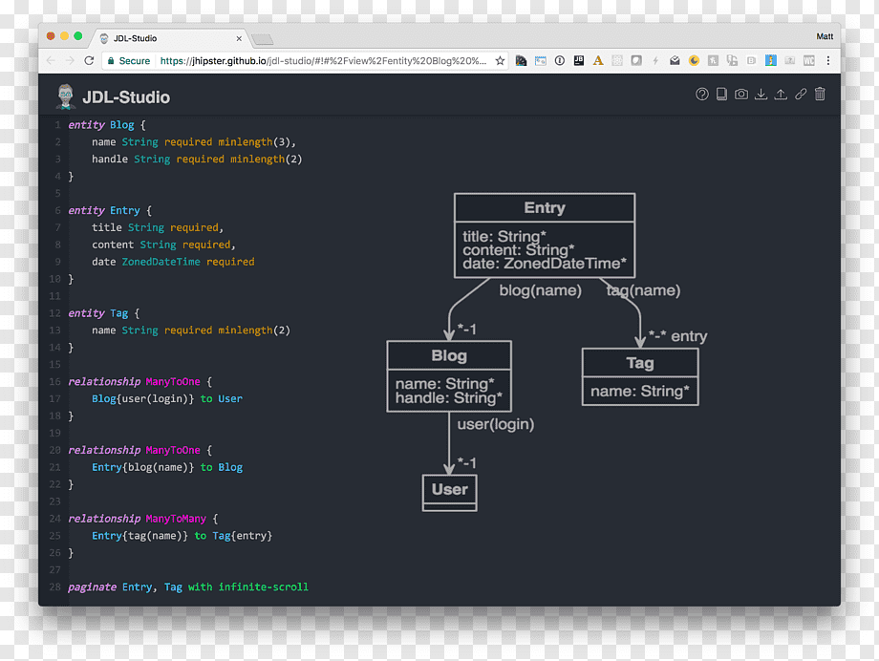Copy shareable link with the chain icon
Viewport: 879px width, 661px height.
click(801, 95)
